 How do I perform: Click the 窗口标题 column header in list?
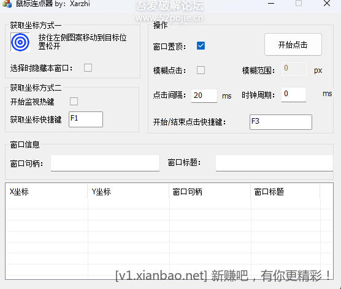[x=285, y=192]
